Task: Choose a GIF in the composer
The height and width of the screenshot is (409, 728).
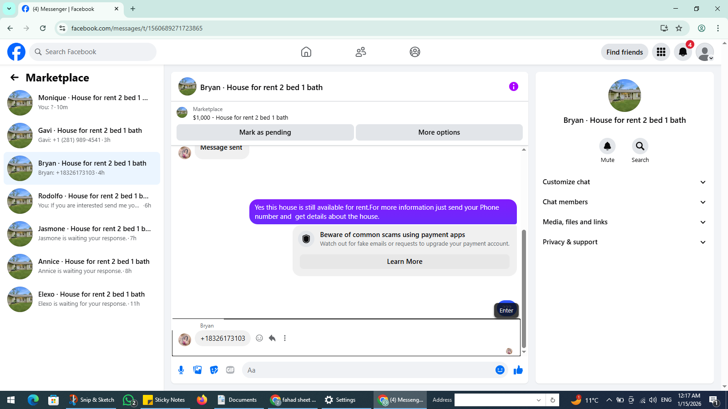Action: click(x=230, y=370)
